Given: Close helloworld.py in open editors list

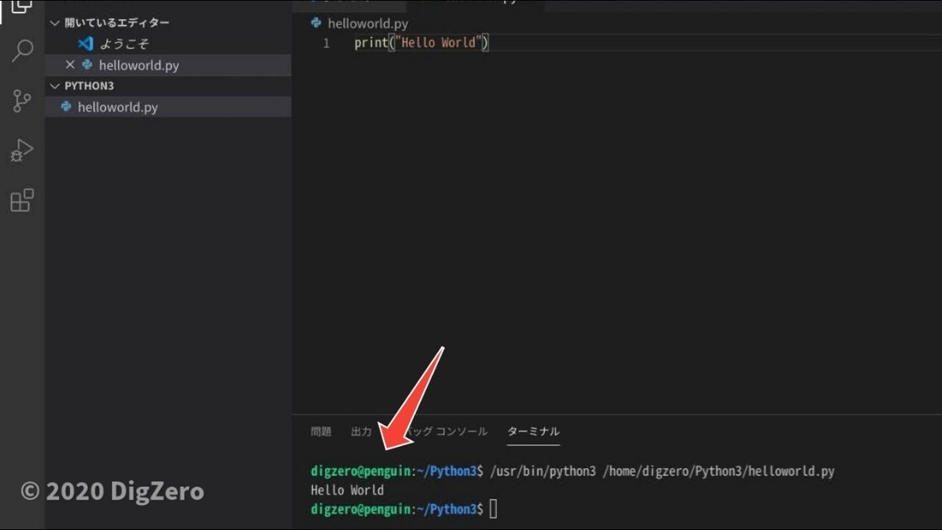Looking at the screenshot, I should pos(69,65).
